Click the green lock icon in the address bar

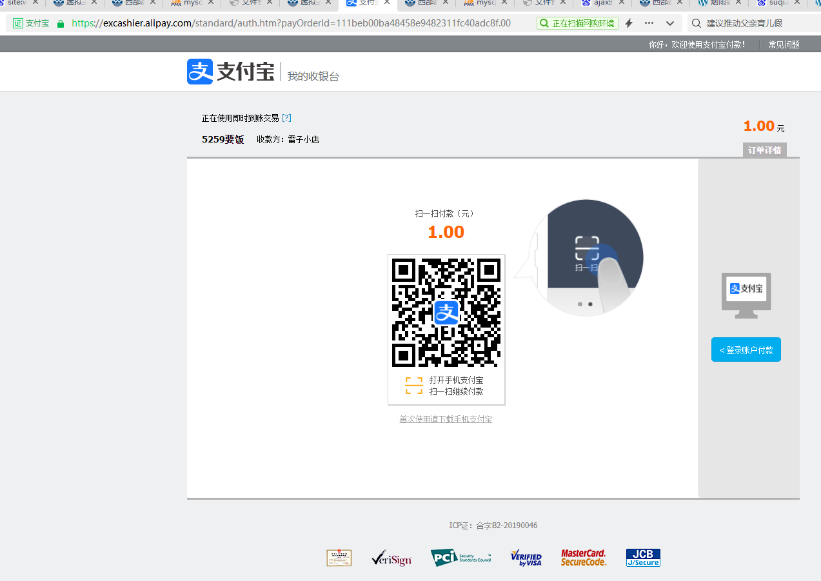[x=61, y=23]
